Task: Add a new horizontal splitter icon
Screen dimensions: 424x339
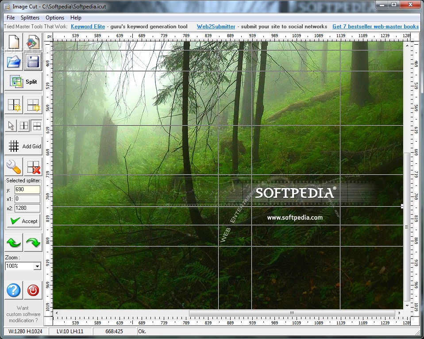Action: (33, 104)
